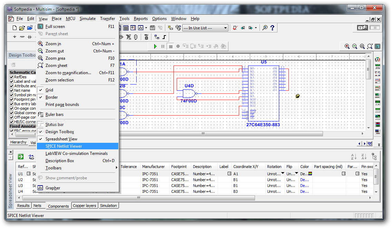The width and height of the screenshot is (392, 228).
Task: Click the replace component icon in spreadsheet
Action: pos(31,157)
